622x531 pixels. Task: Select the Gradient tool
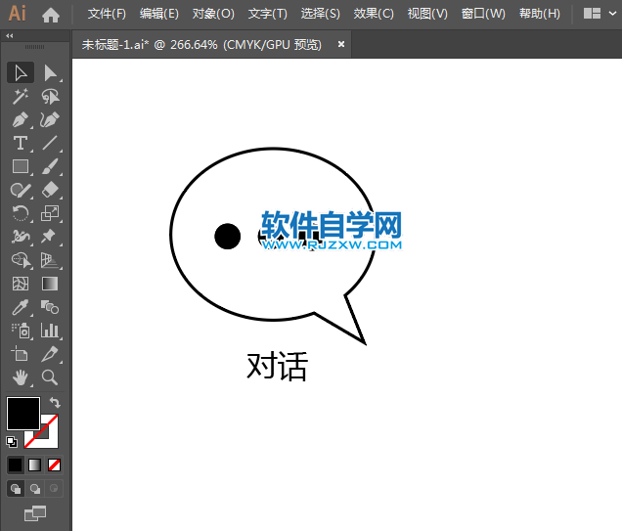coord(50,284)
